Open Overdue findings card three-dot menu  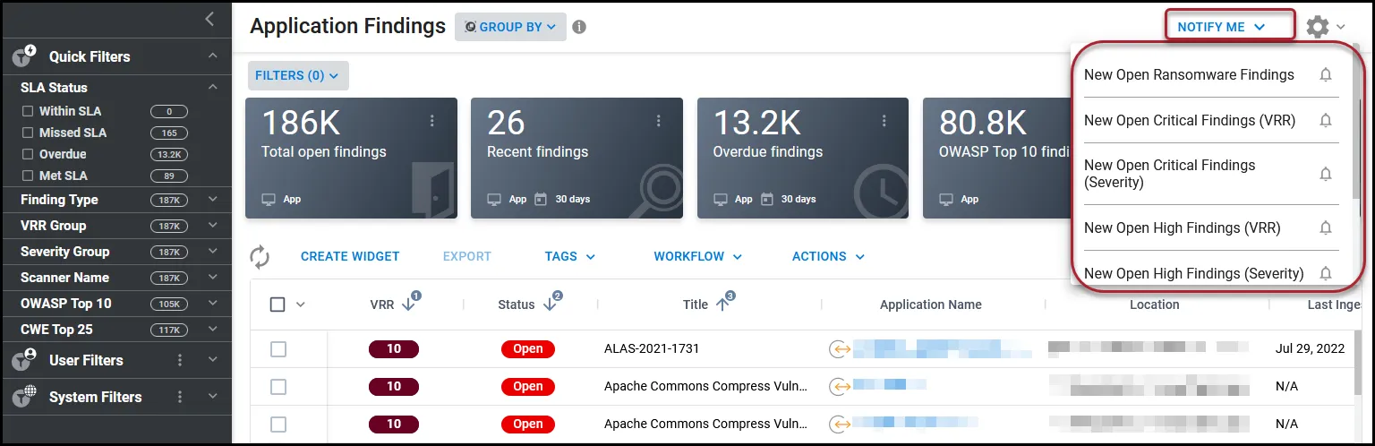(884, 121)
